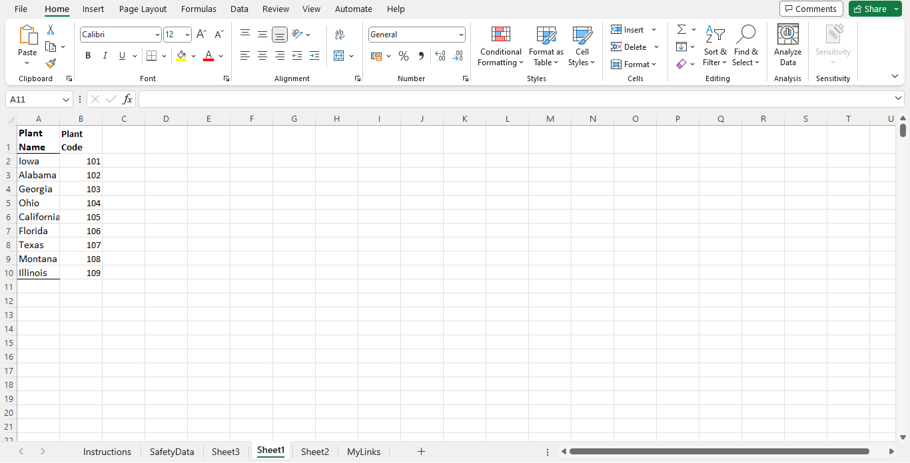Open the Font name dropdown
Screen dimensions: 910x463
[x=120, y=34]
